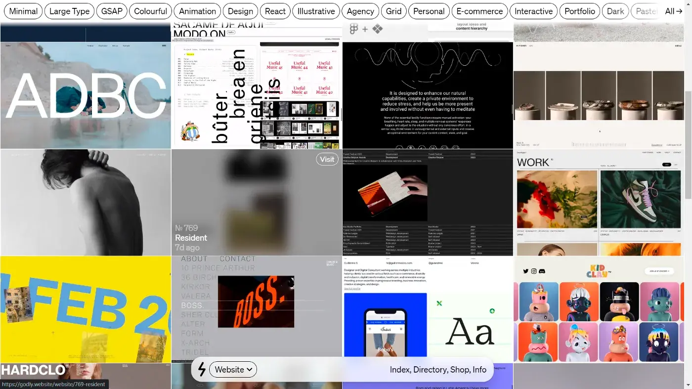Open the stone rings product website thumbnail
The height and width of the screenshot is (389, 692).
pos(599,95)
